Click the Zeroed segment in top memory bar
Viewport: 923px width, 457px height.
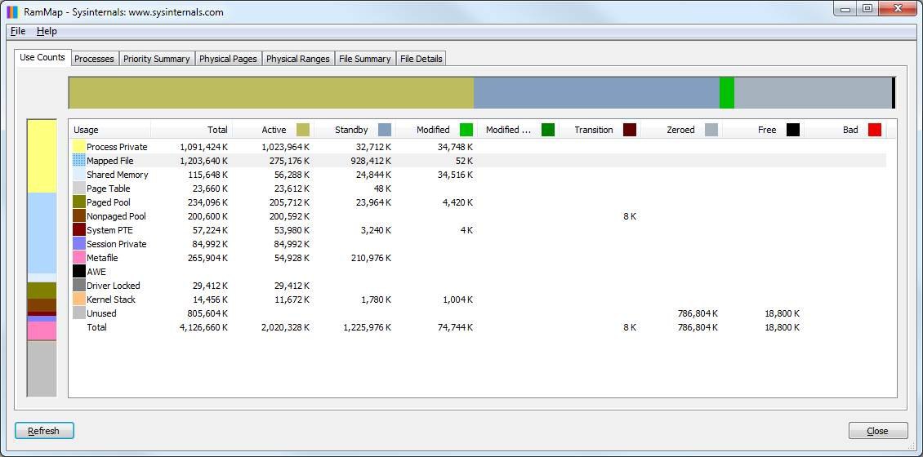coord(813,93)
